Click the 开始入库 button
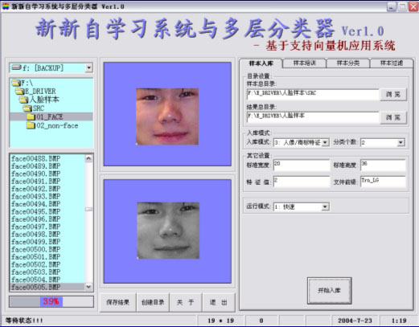This screenshot has height=327, width=419. [x=329, y=291]
